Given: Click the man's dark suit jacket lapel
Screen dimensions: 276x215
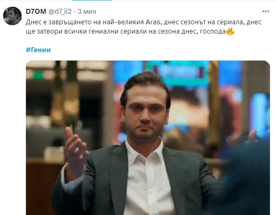Looking at the screenshot, I should click(x=114, y=167).
